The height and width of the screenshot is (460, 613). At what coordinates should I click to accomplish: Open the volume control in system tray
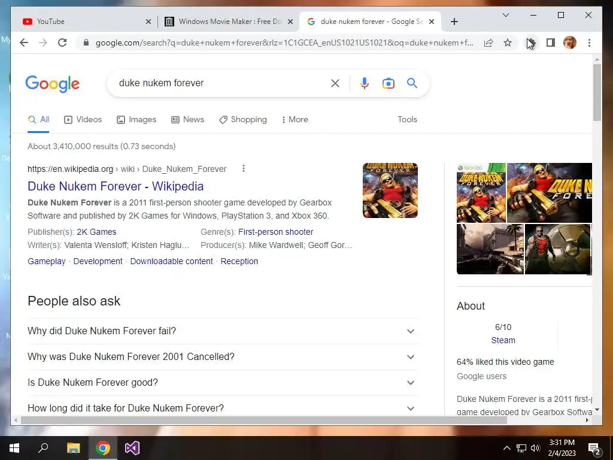point(535,448)
